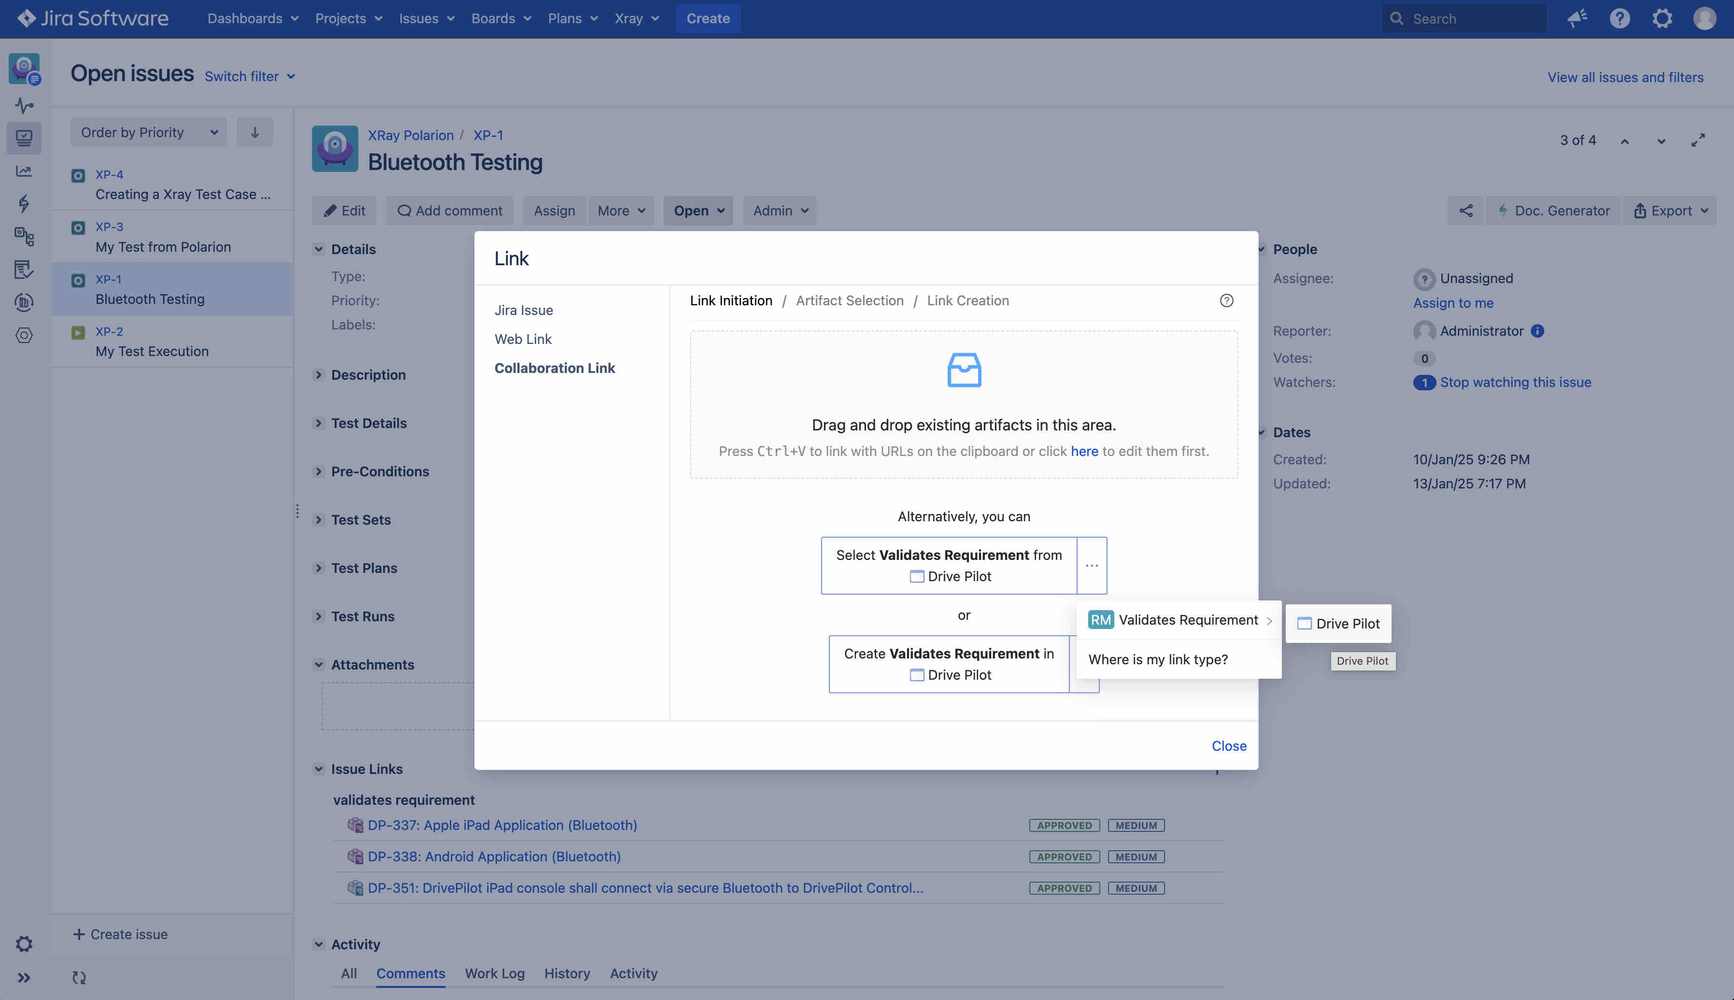Open the user profile avatar
Screen dimensions: 1734x1000
1705,18
